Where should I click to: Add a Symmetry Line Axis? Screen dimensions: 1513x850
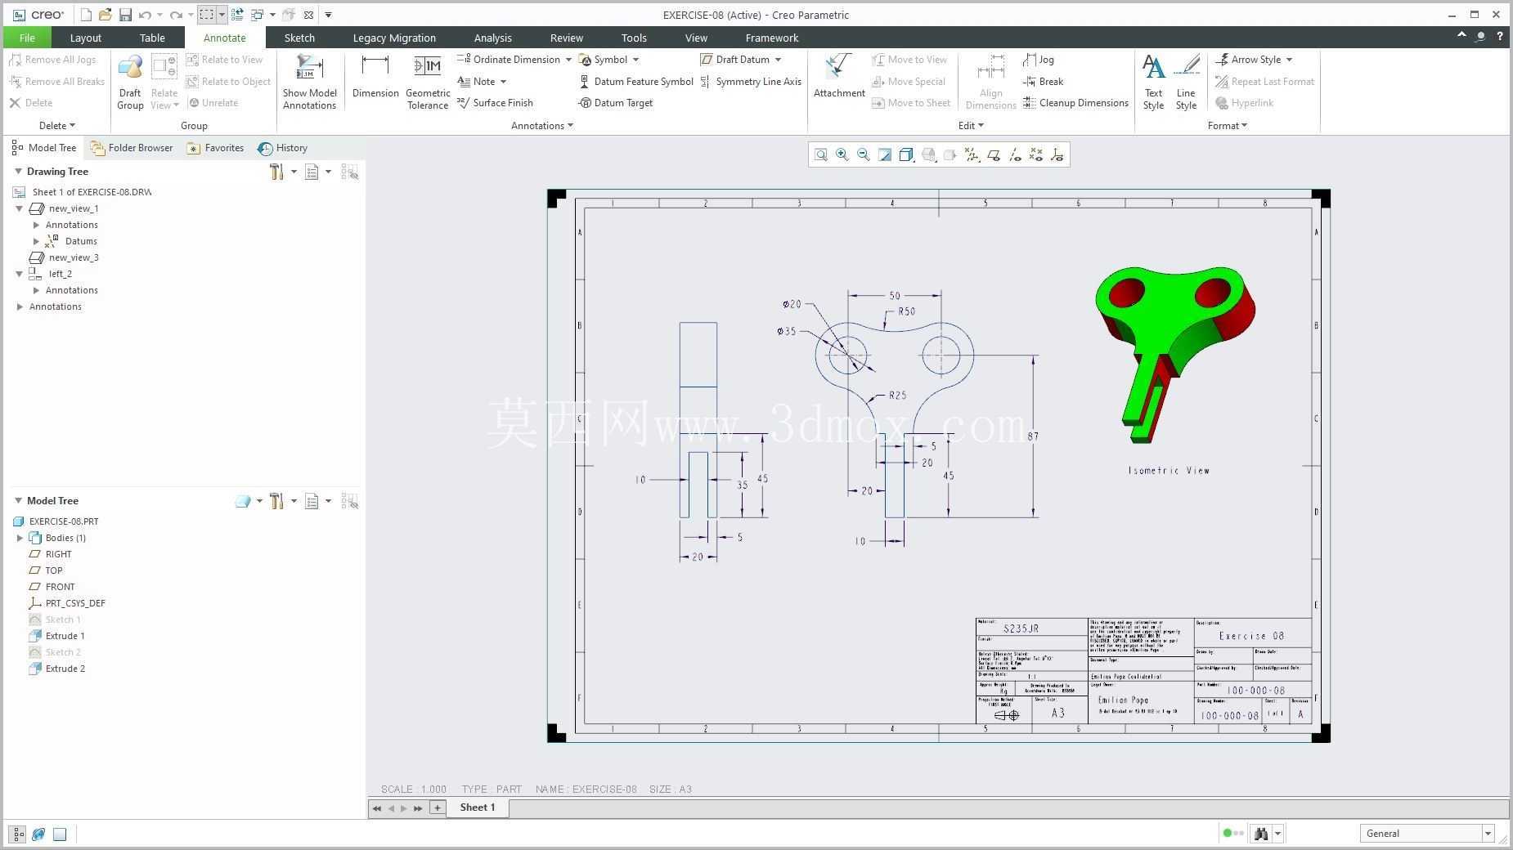click(751, 82)
